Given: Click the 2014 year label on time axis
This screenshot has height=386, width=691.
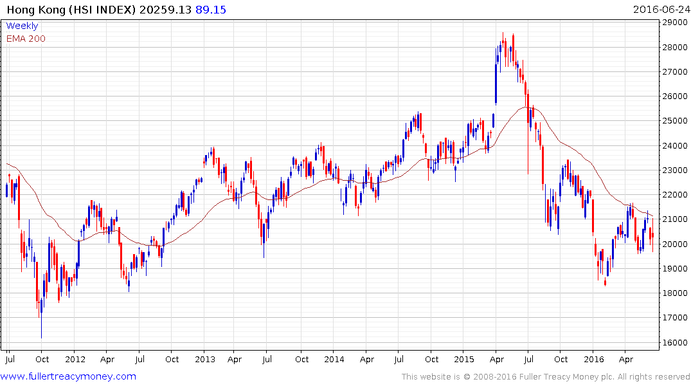Looking at the screenshot, I should coord(334,359).
